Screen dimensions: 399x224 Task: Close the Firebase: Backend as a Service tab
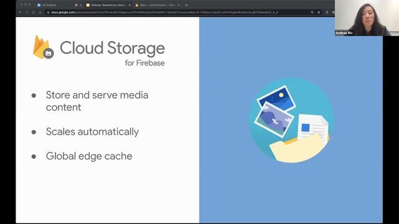pyautogui.click(x=130, y=5)
